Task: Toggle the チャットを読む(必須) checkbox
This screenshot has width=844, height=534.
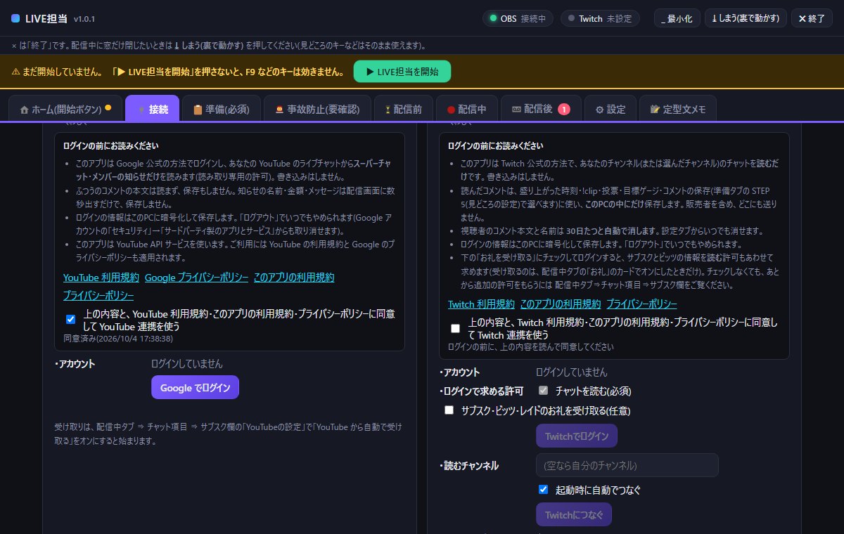Action: [x=543, y=391]
